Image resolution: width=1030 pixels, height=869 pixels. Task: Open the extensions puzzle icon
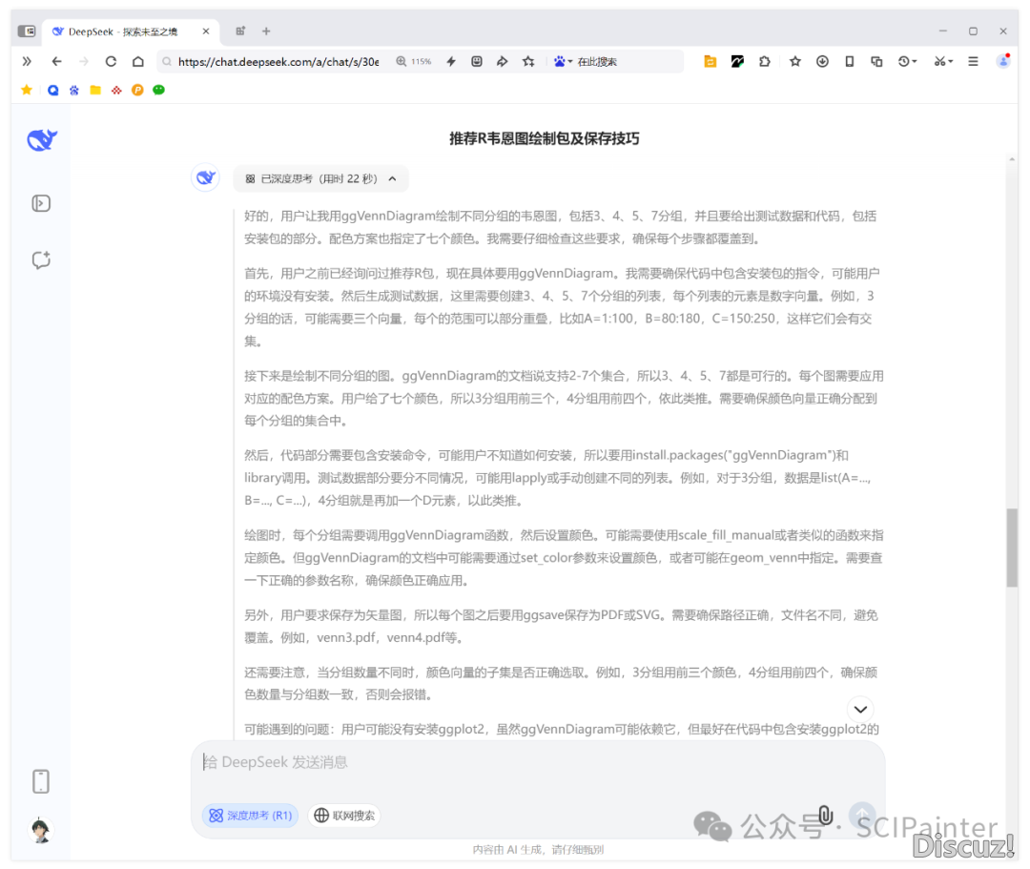coord(765,62)
